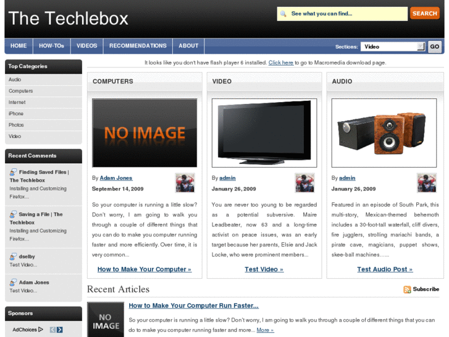449x337 pixels.
Task: Select iPhone in Top Categories
Action: point(16,114)
